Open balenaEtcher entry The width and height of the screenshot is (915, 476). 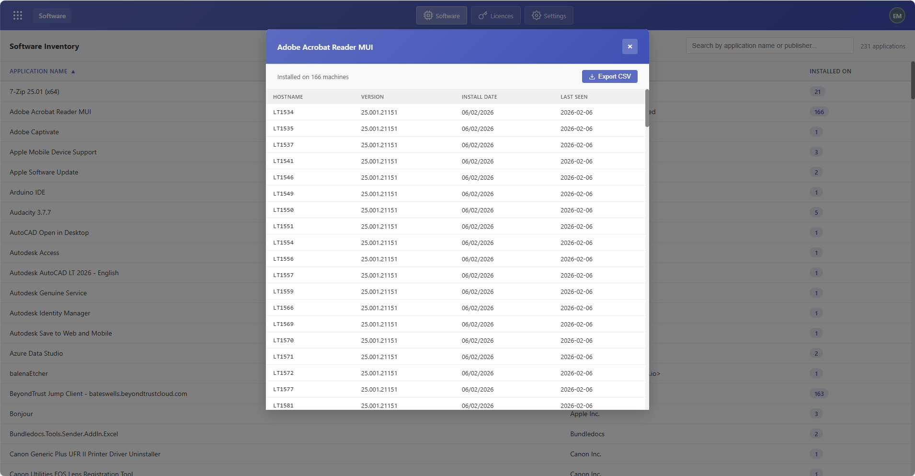pyautogui.click(x=29, y=373)
